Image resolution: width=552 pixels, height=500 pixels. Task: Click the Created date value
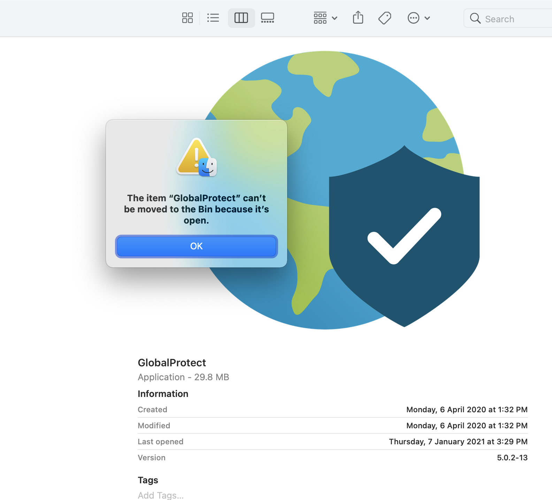click(x=467, y=409)
